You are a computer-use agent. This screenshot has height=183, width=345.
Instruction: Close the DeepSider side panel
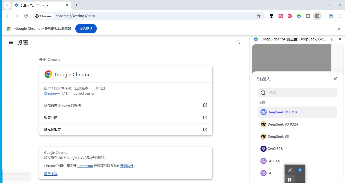coord(340,39)
